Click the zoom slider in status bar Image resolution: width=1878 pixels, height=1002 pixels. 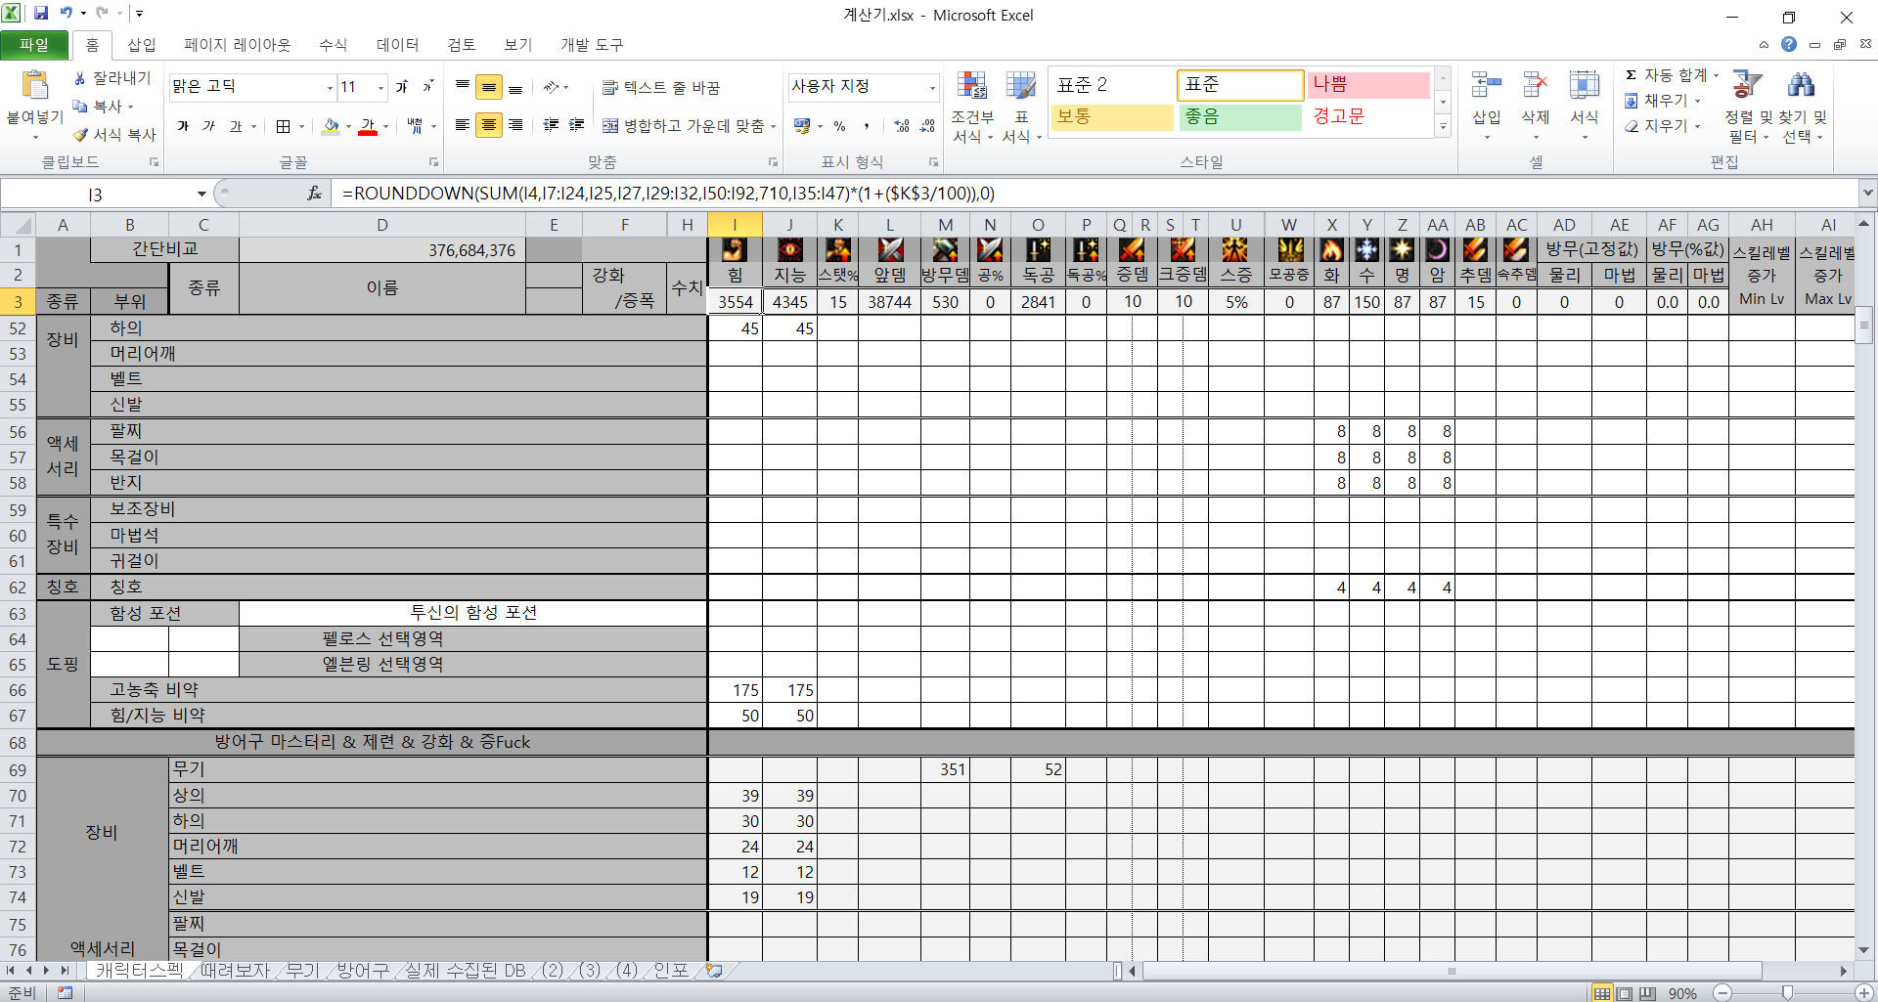click(x=1786, y=993)
